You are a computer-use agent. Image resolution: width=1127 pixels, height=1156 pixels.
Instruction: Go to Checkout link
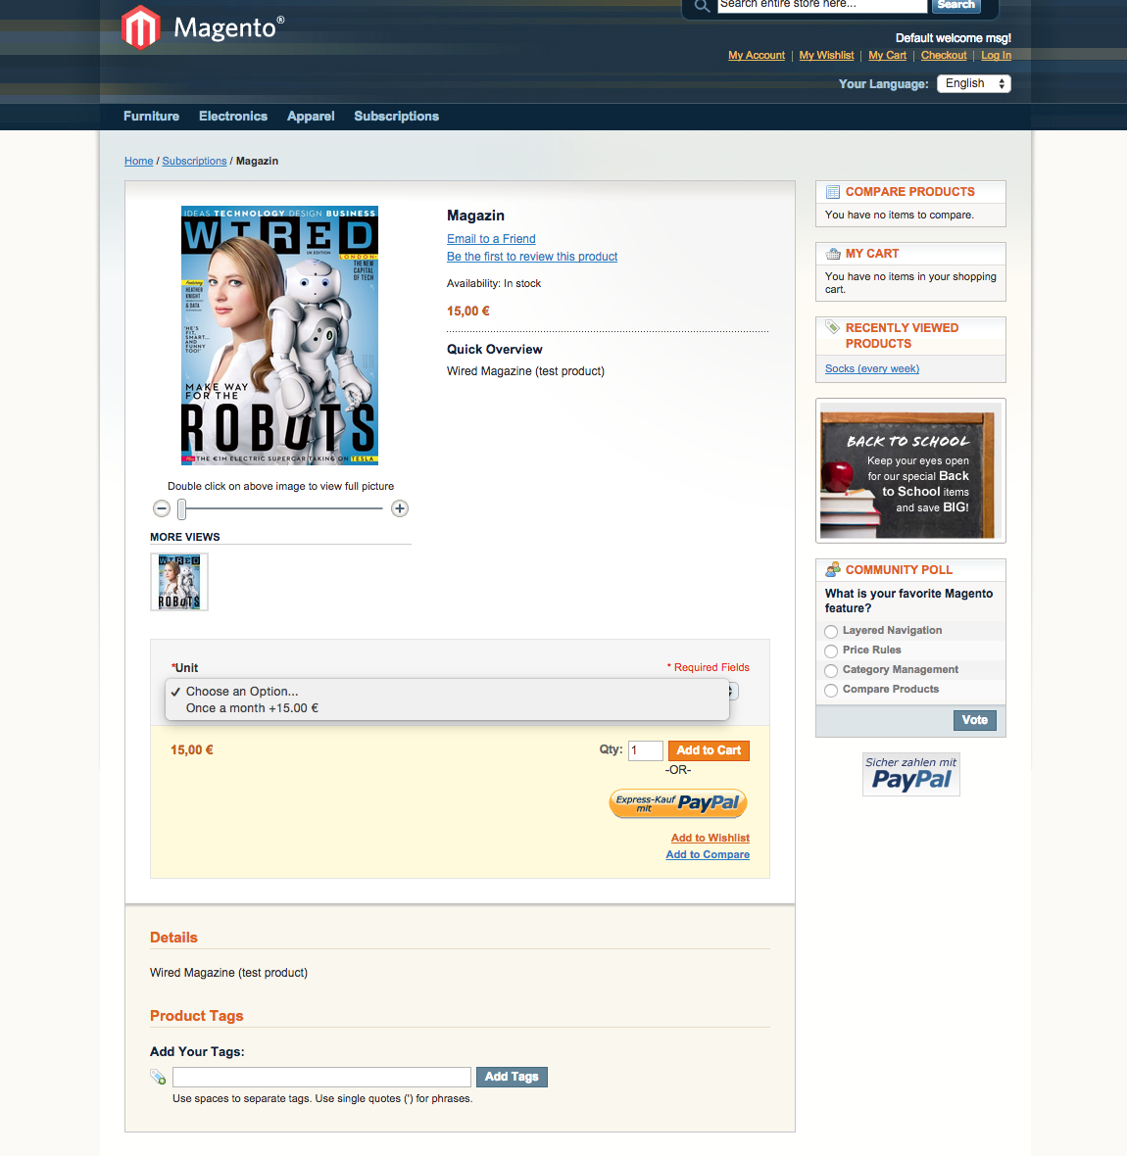[x=944, y=55]
